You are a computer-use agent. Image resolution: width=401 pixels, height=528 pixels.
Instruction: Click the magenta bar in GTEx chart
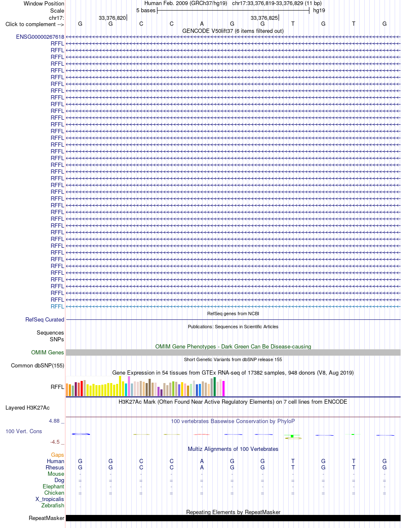[224, 388]
